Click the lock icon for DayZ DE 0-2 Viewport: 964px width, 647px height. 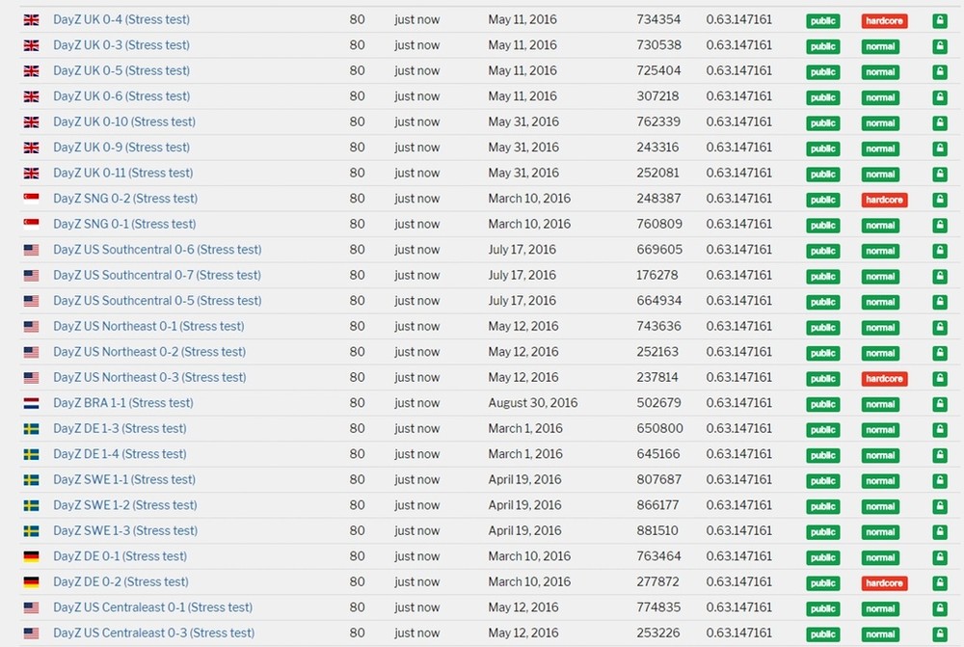(939, 583)
